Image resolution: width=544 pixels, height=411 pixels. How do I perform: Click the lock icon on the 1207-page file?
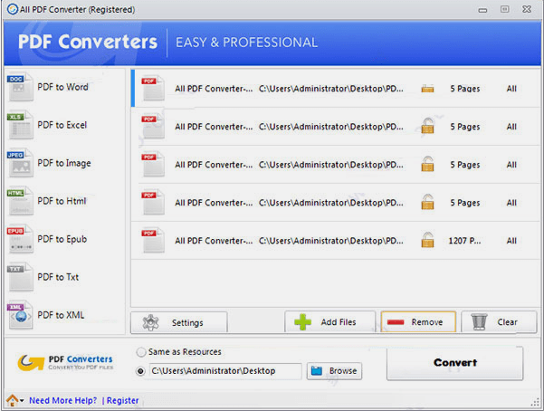click(427, 241)
